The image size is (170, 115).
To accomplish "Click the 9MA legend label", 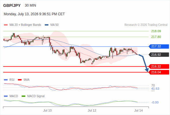I will coord(27,80).
